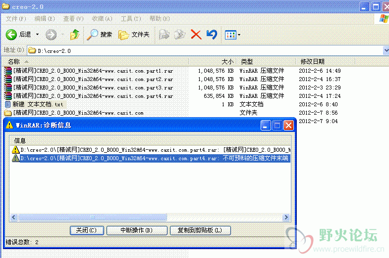The image size is (389, 258).
Task: Click the 文本文档 type cell
Action: click(x=251, y=104)
